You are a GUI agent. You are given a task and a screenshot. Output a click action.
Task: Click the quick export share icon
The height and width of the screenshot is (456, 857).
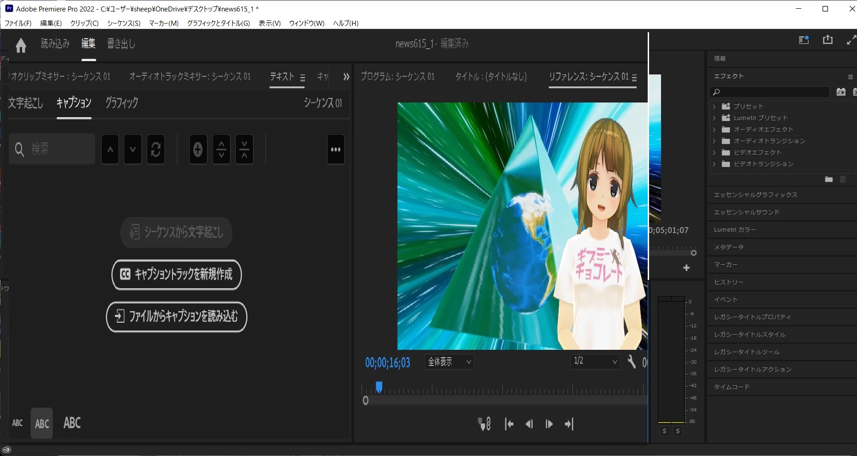(828, 40)
